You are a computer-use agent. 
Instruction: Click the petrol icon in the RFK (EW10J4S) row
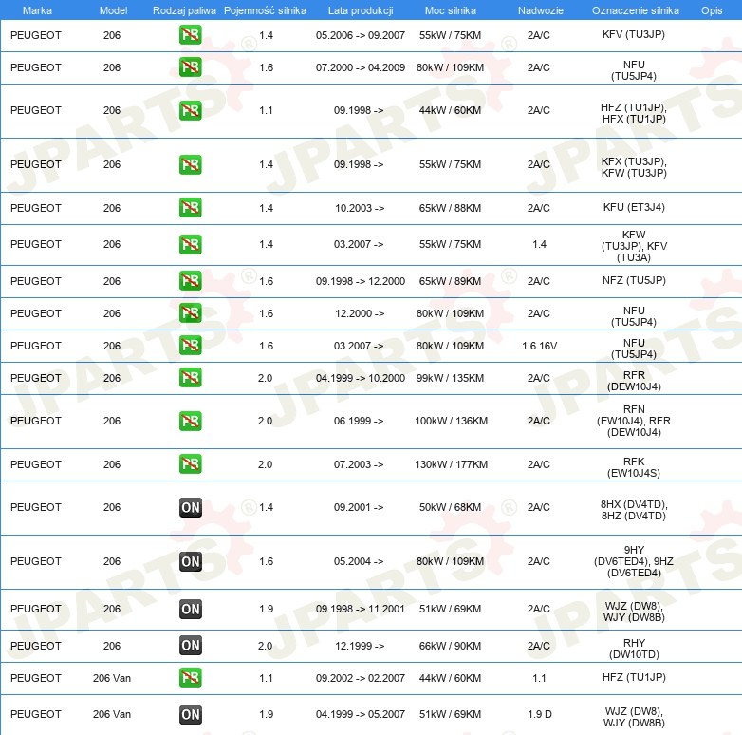[x=190, y=464]
